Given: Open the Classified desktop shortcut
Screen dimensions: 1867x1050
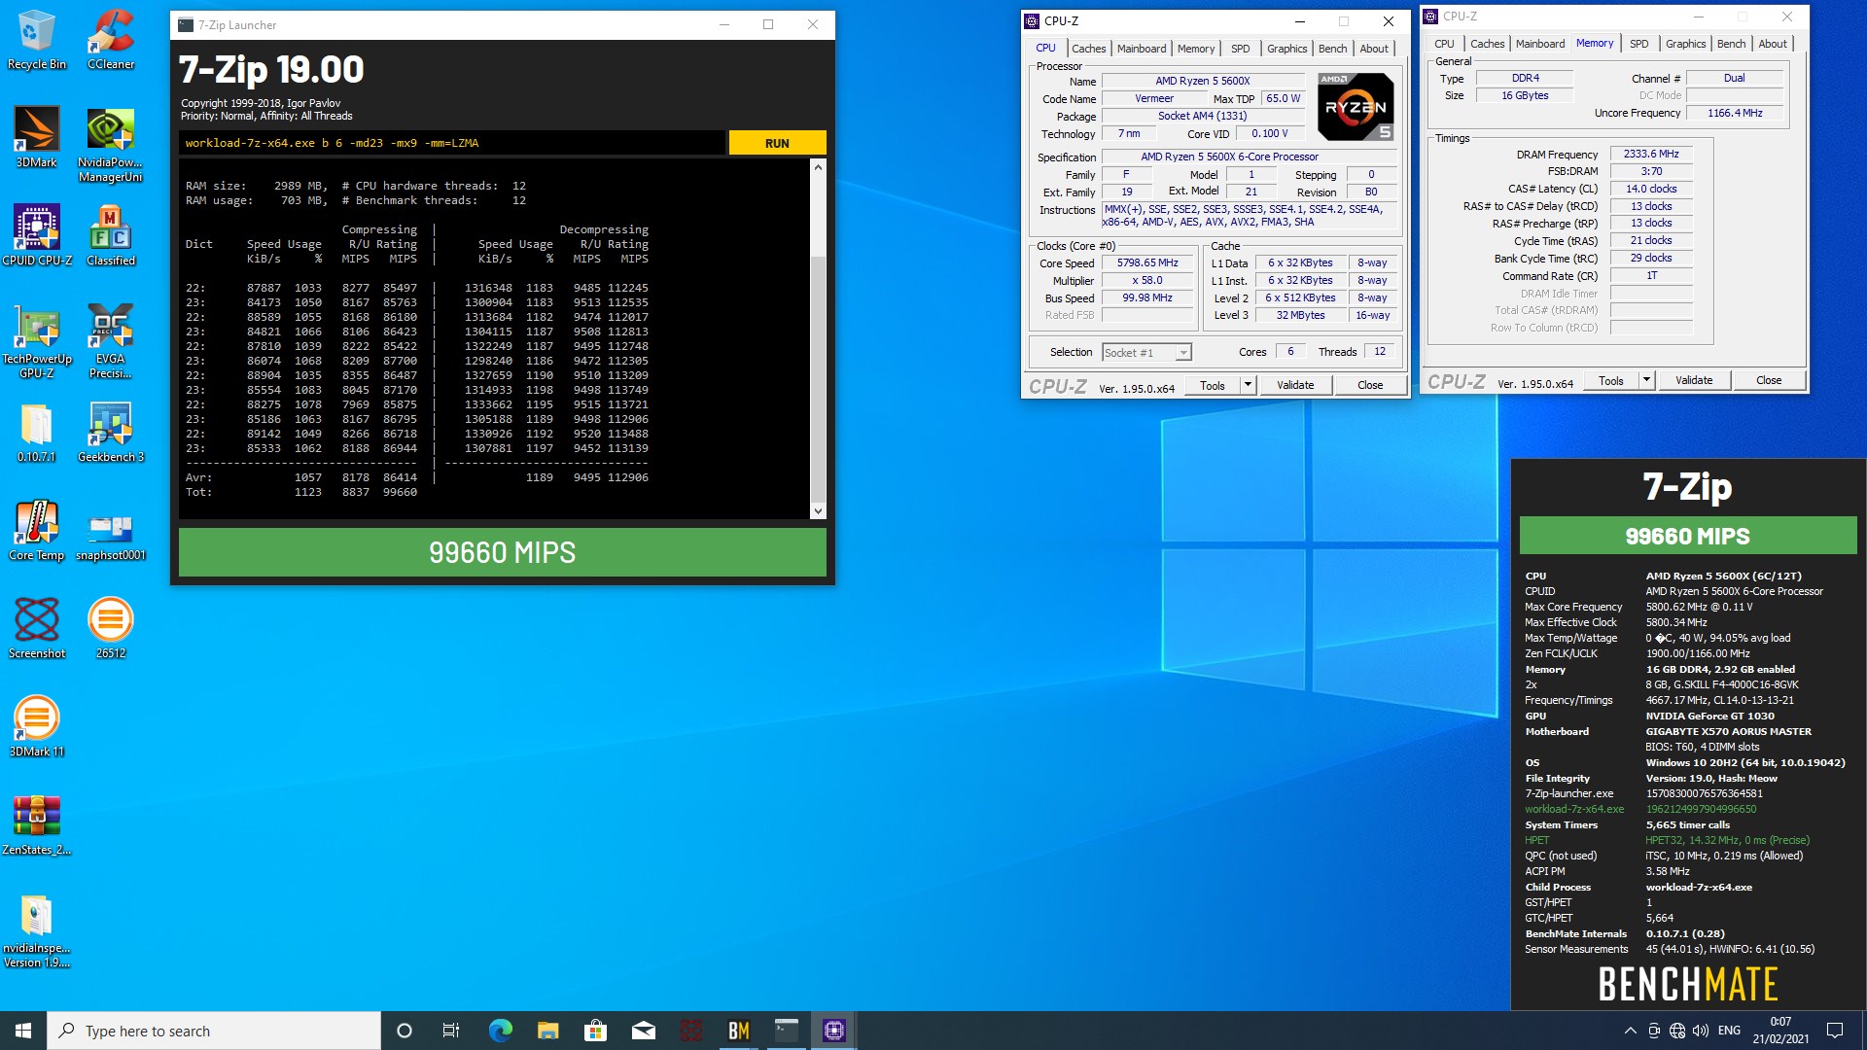Looking at the screenshot, I should pyautogui.click(x=111, y=235).
